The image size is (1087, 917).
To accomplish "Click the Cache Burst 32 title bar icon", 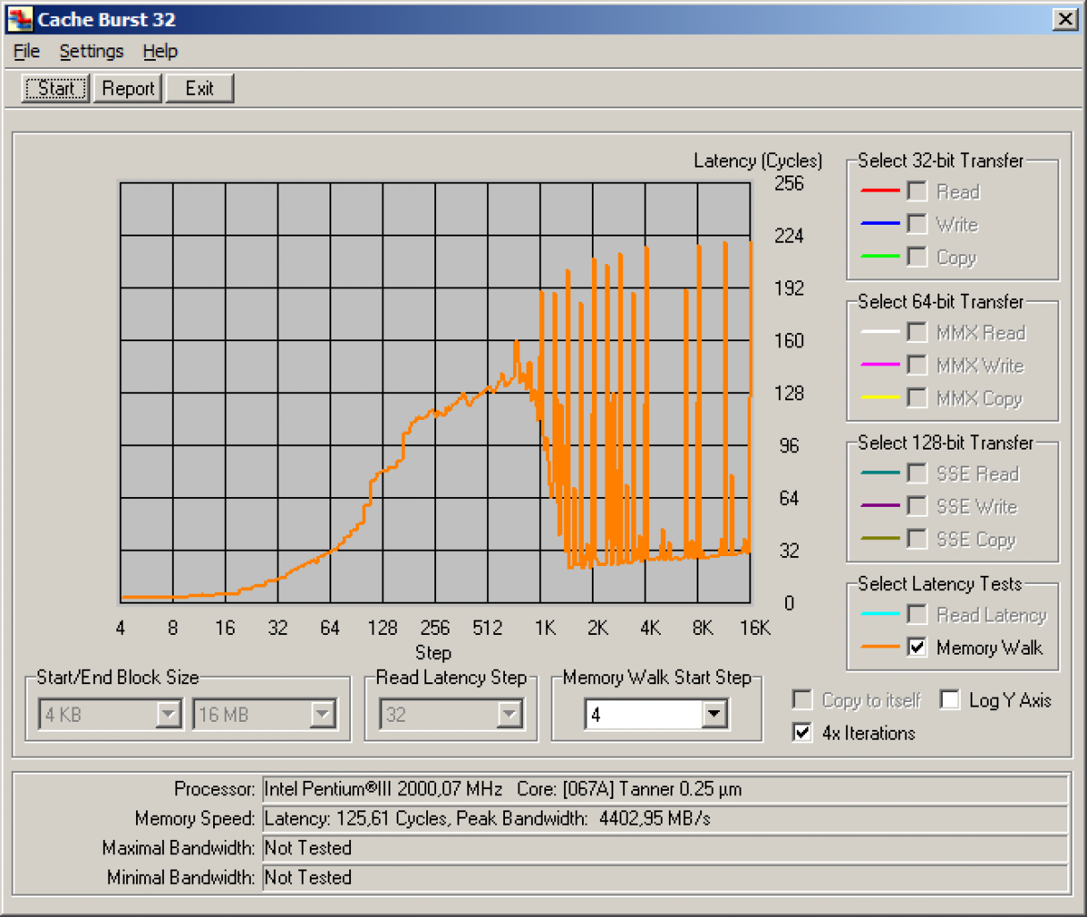I will (20, 19).
